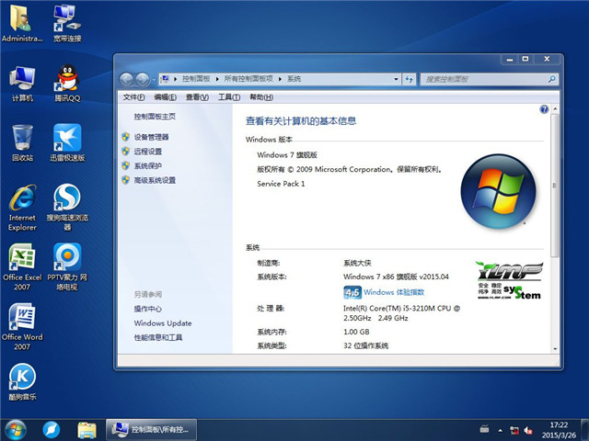The image size is (589, 441).
Task: Click the vertical scrollbar thumb
Action: click(x=555, y=186)
